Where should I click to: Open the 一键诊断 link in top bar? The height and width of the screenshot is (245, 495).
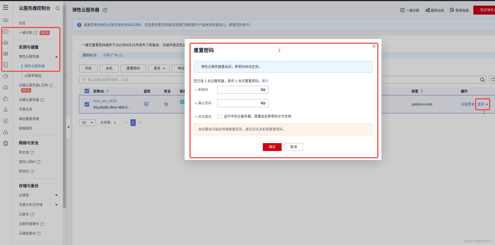[410, 10]
